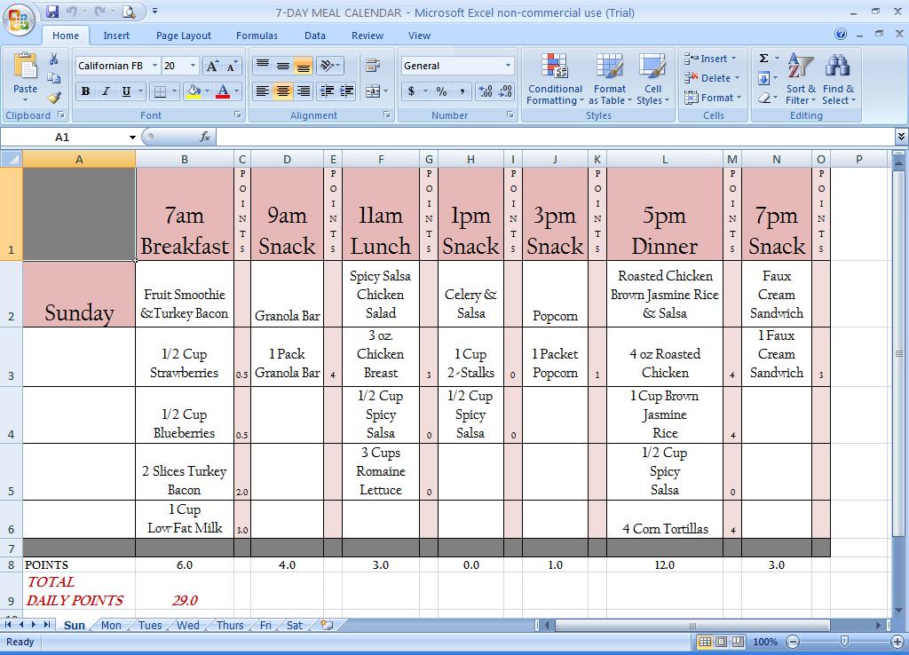
Task: Click Format cells button in Cells group
Action: (x=713, y=98)
